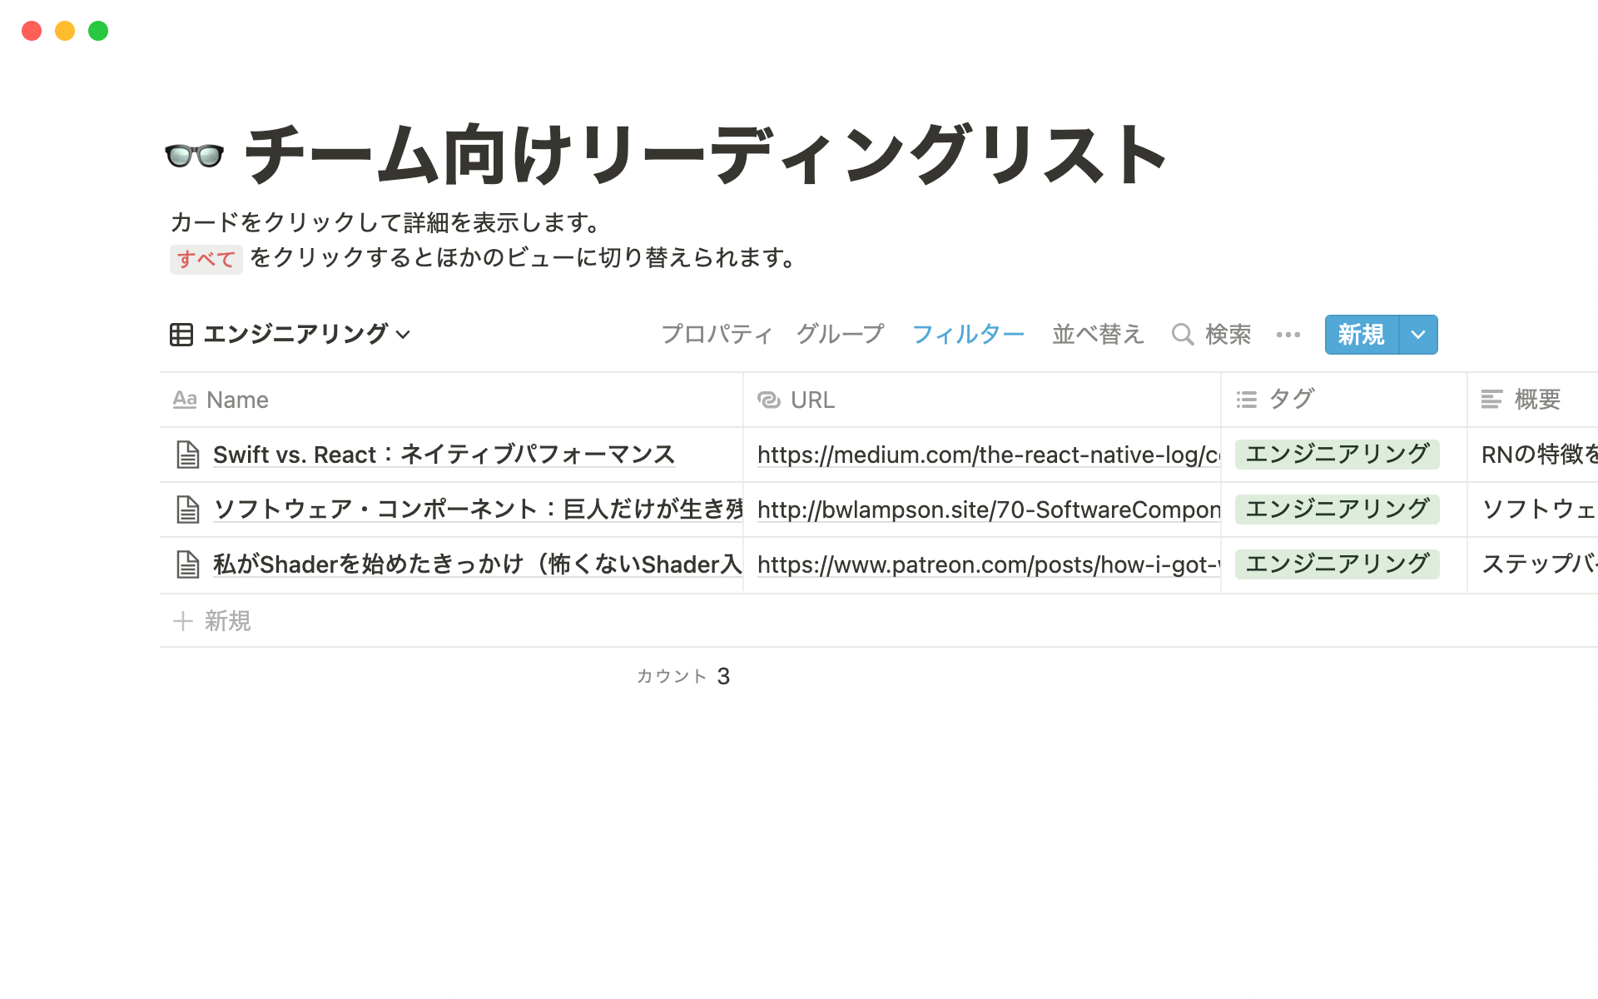1598x999 pixels.
Task: Click the table view icon beside エンジニアリング
Action: (x=181, y=335)
